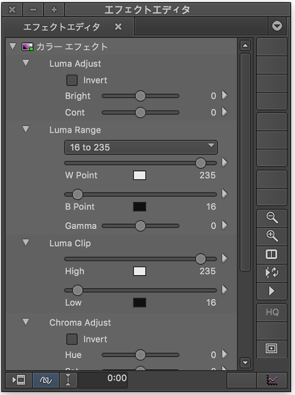Click the Reduce (zoom out) magnifier icon

(272, 217)
